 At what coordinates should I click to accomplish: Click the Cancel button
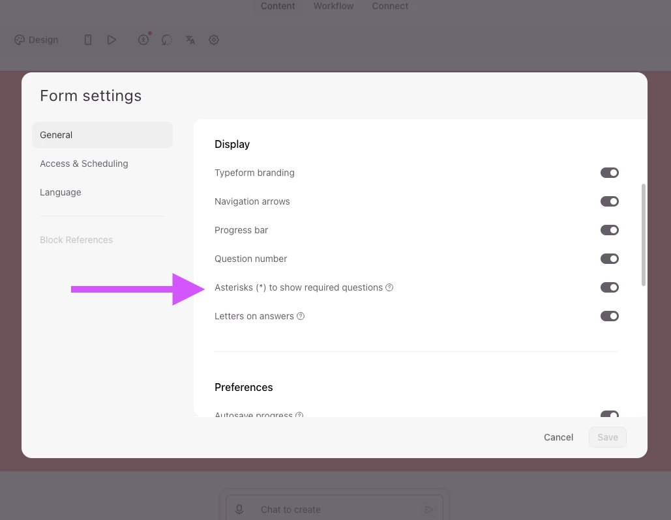[x=558, y=437]
